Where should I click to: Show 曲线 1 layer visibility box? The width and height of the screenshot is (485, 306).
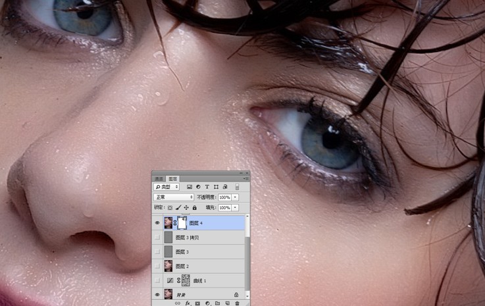[157, 280]
